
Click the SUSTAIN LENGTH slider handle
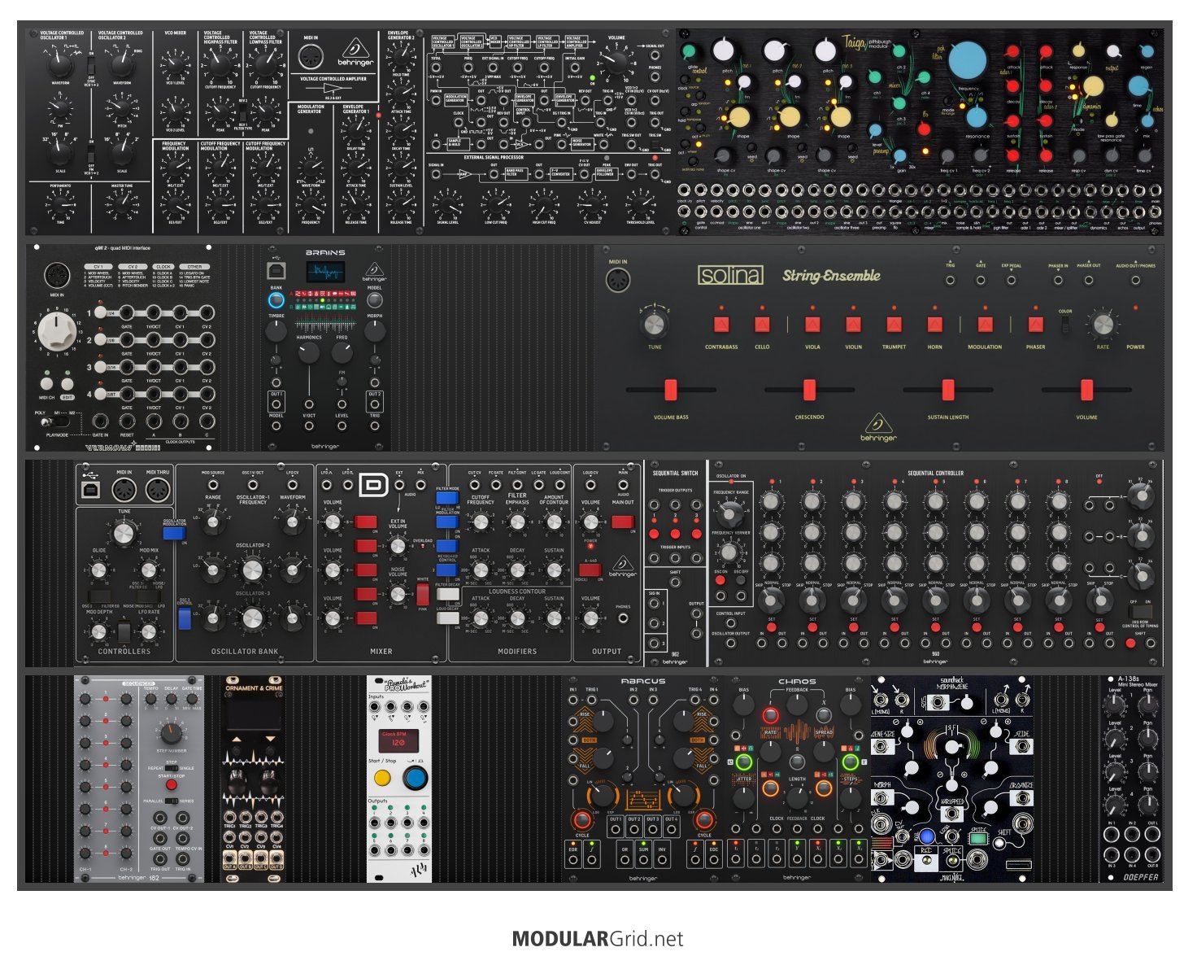(947, 390)
